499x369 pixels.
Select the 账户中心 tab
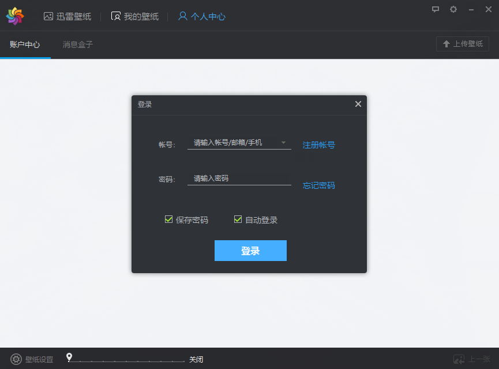[25, 44]
